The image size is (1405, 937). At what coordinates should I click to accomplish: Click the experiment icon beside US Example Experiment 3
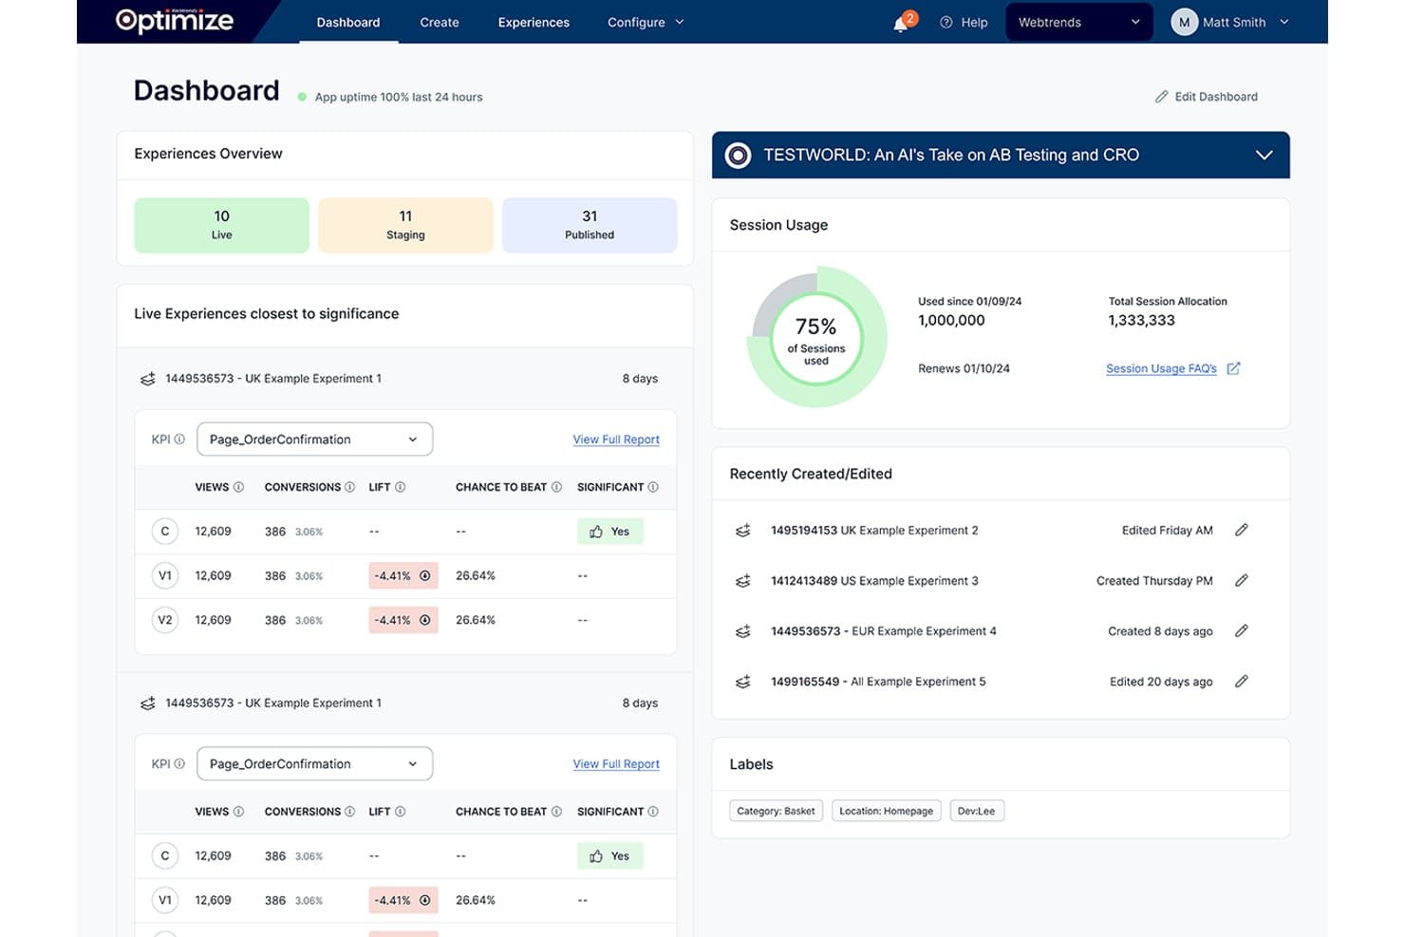click(x=743, y=581)
